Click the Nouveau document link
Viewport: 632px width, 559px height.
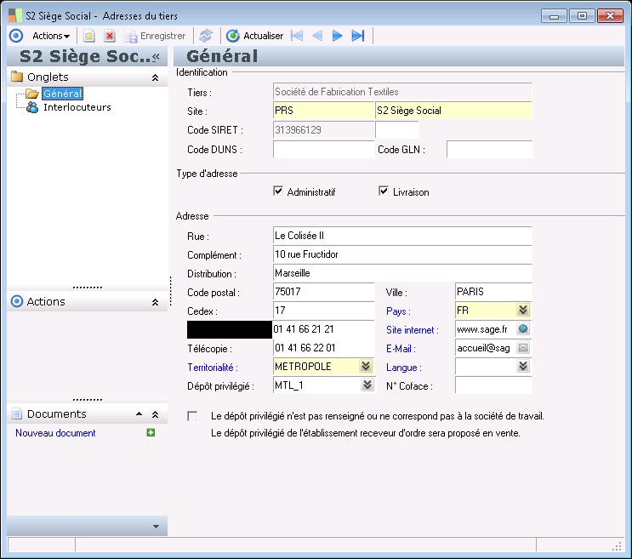(55, 433)
